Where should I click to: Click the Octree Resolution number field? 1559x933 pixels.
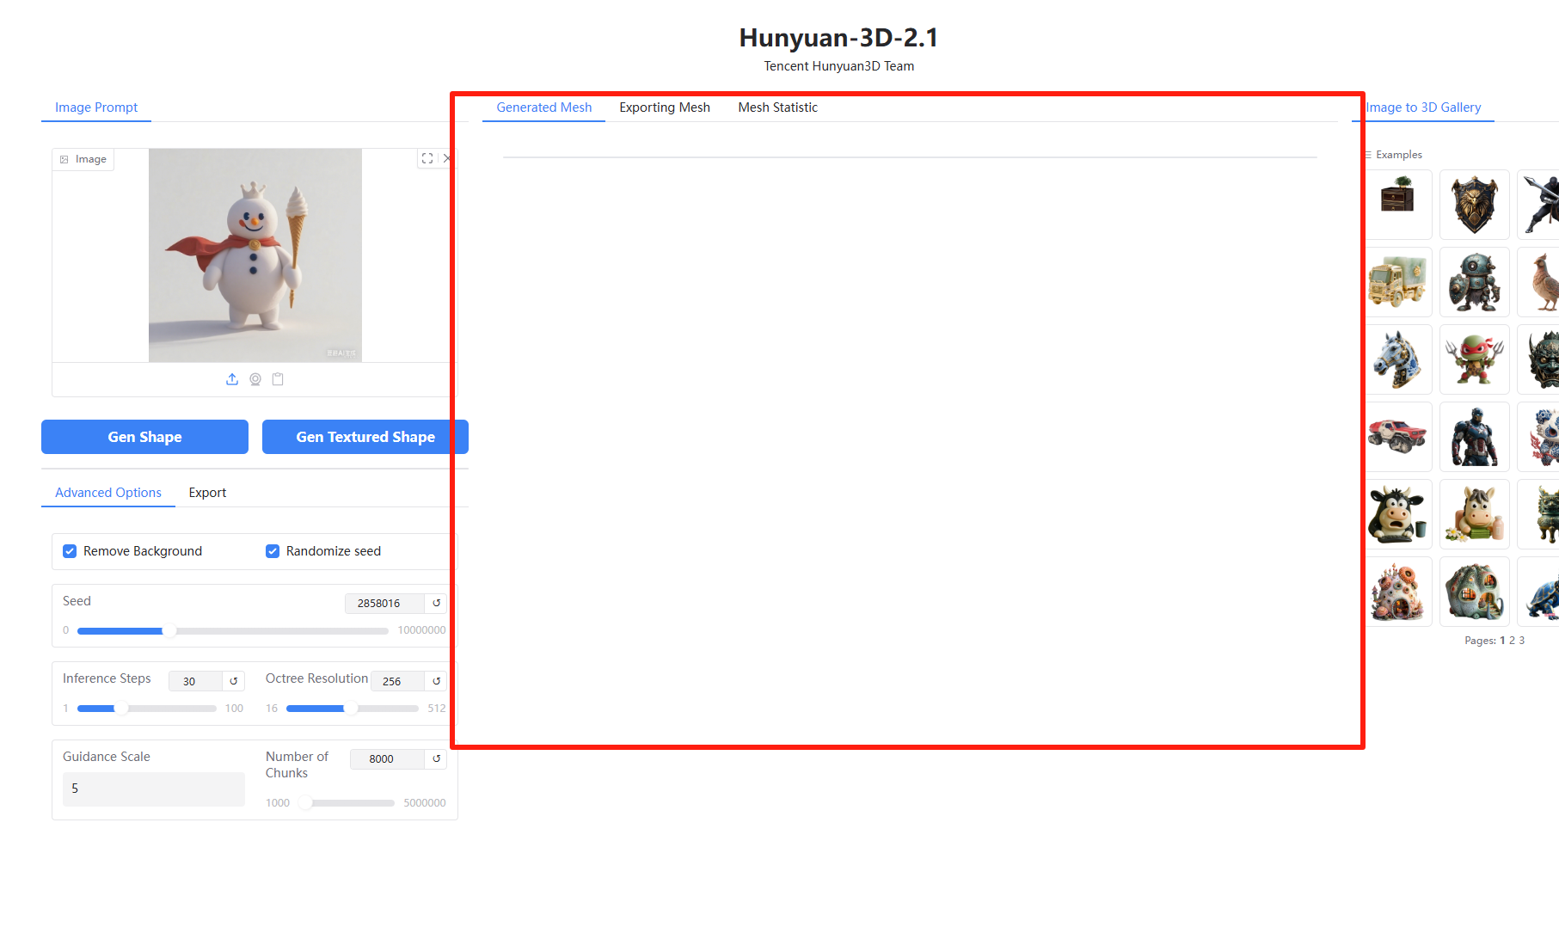pos(398,681)
